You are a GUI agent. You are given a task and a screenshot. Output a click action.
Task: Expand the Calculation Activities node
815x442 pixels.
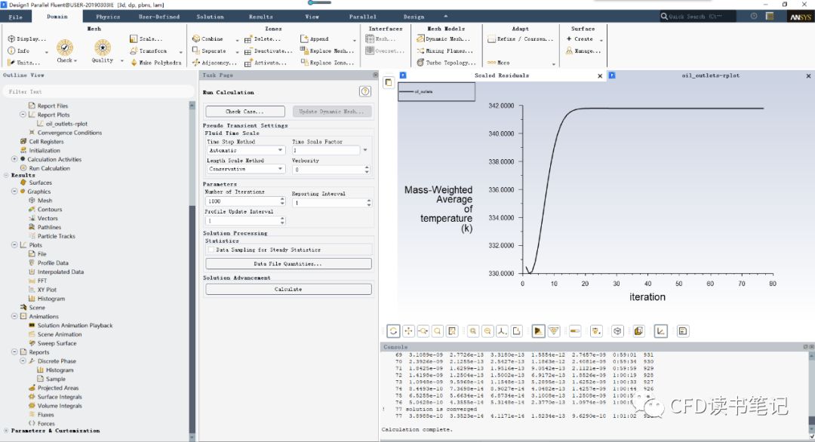(14, 159)
